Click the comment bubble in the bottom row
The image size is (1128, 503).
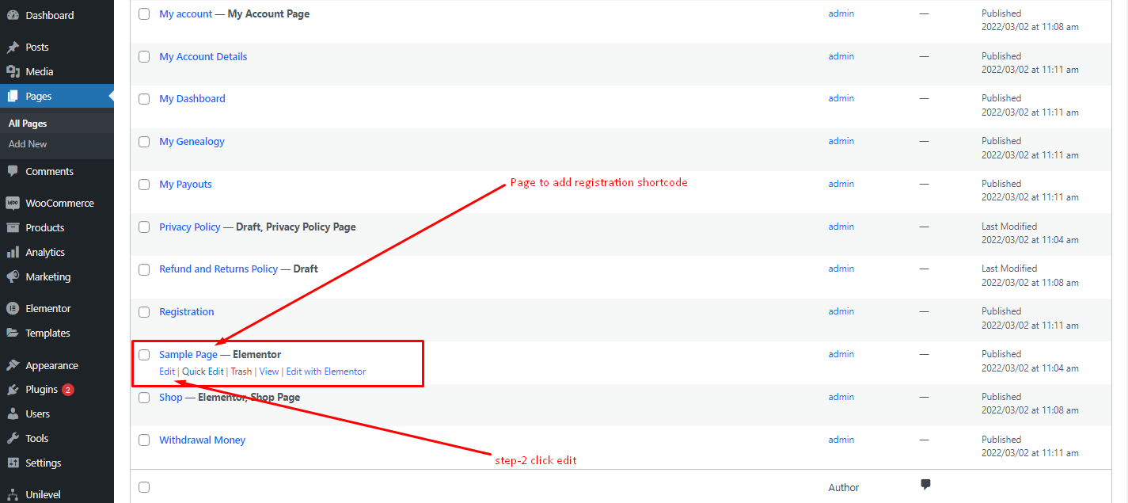click(925, 484)
